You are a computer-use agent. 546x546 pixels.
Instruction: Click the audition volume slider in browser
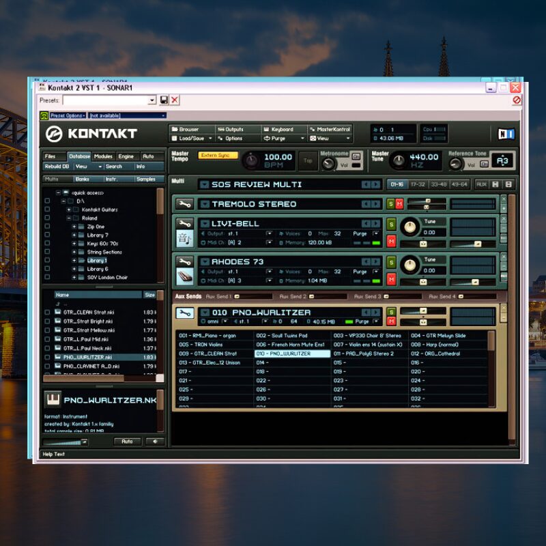[65, 442]
